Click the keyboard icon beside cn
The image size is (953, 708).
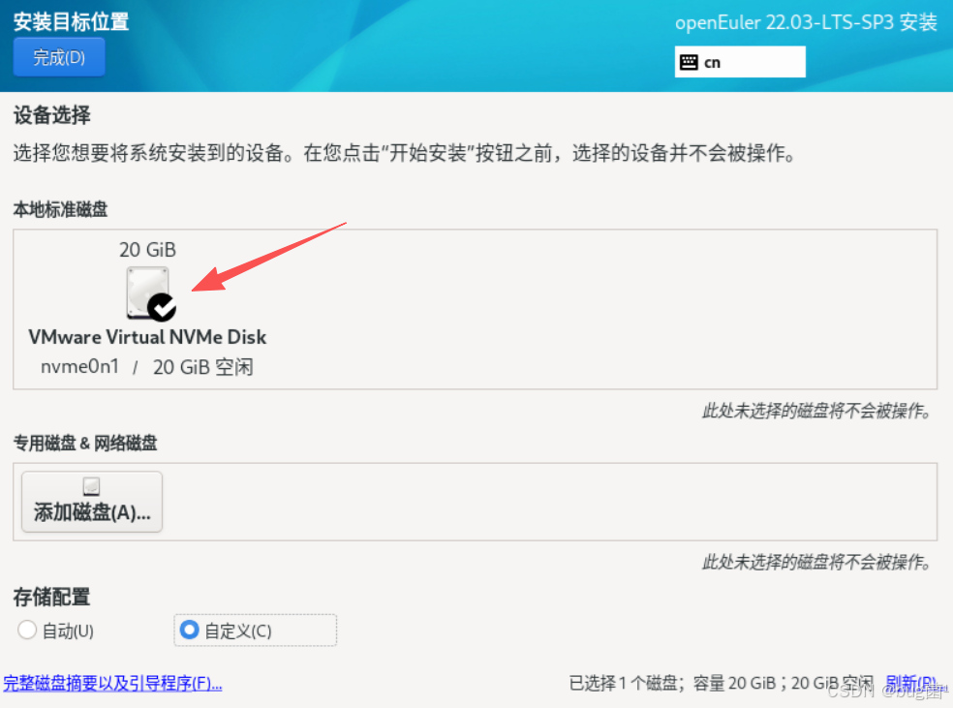tap(689, 62)
